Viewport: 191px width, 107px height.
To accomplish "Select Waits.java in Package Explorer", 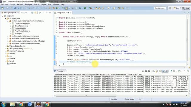I will point(19,34).
